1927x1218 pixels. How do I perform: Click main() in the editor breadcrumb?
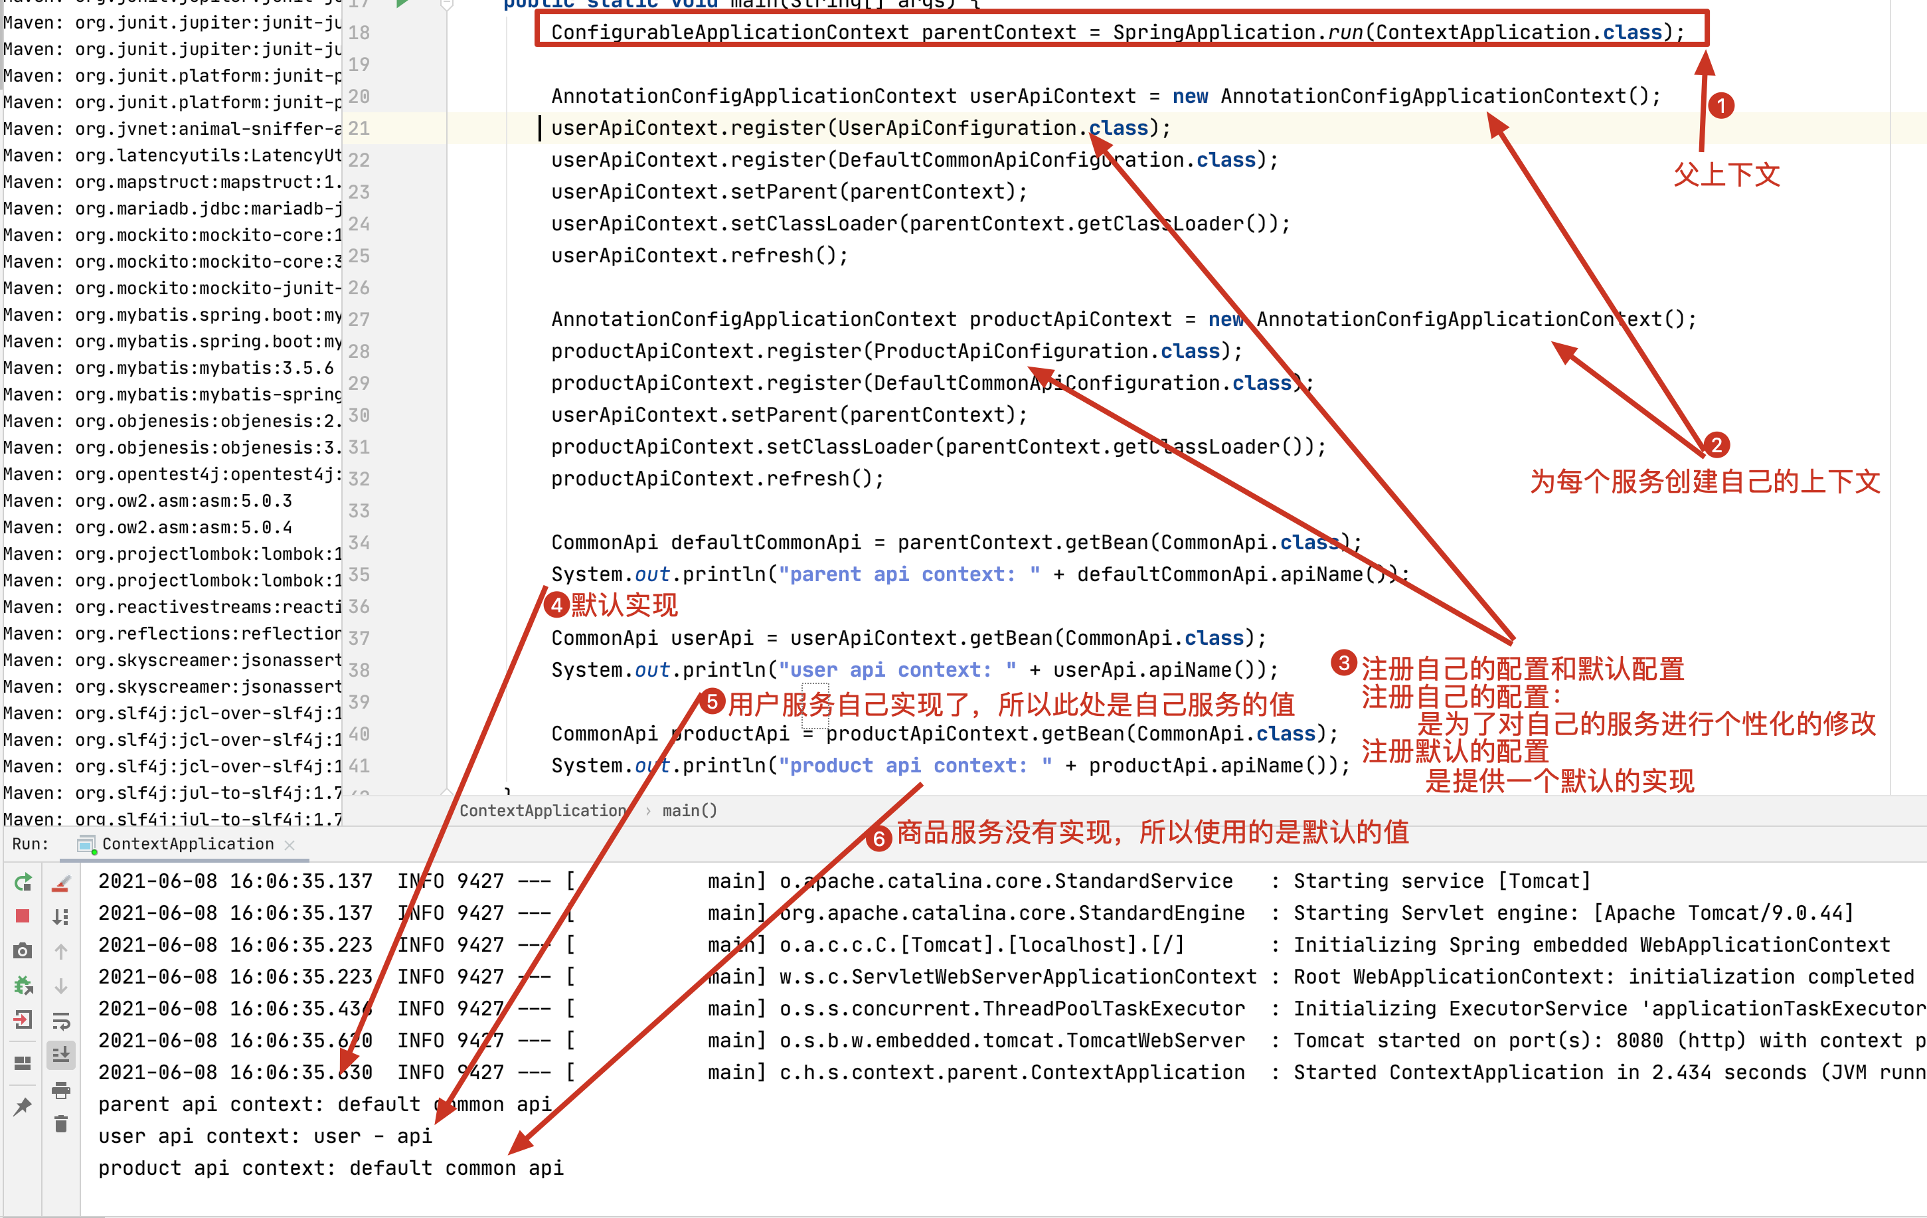click(689, 811)
